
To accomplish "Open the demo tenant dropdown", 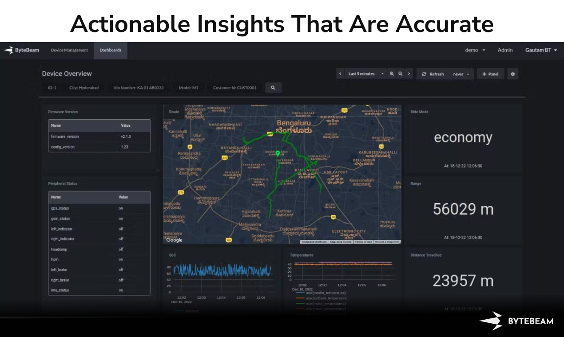I will tap(475, 50).
